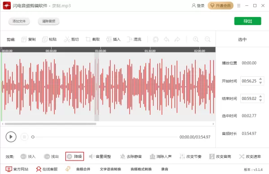Click the 音频时长 value 03:54.97
This screenshot has height=174, width=269.
[249, 134]
